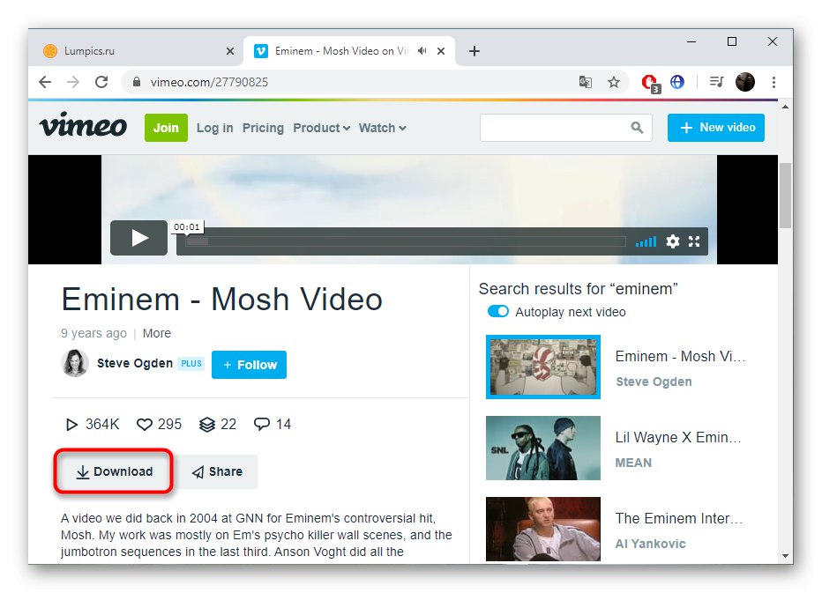This screenshot has width=822, height=593.
Task: Open the Lil Wayne X Emin... title
Action: tap(678, 437)
